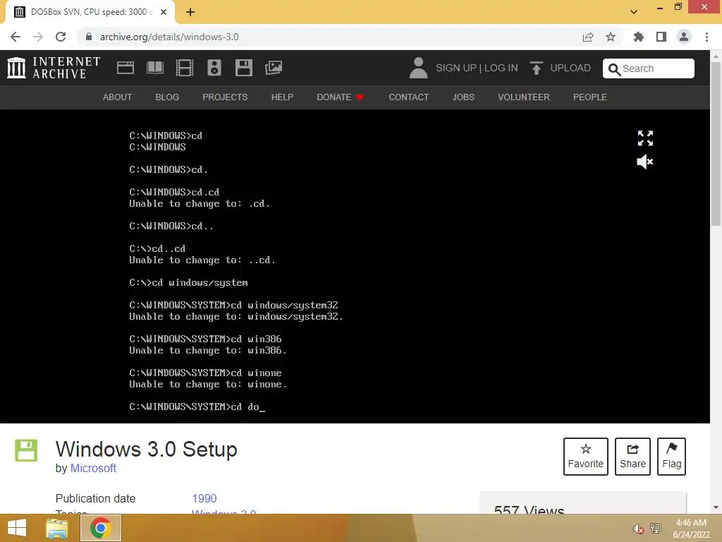Click the UPLOAD link
The width and height of the screenshot is (722, 542).
pyautogui.click(x=570, y=68)
